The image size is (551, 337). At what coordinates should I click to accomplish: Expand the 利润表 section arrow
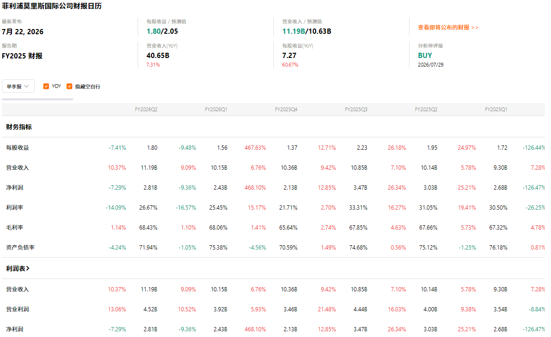point(28,268)
